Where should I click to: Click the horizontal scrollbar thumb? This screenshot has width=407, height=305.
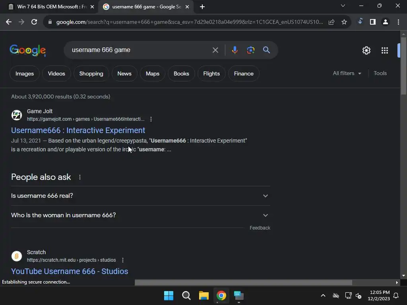click(x=243, y=282)
